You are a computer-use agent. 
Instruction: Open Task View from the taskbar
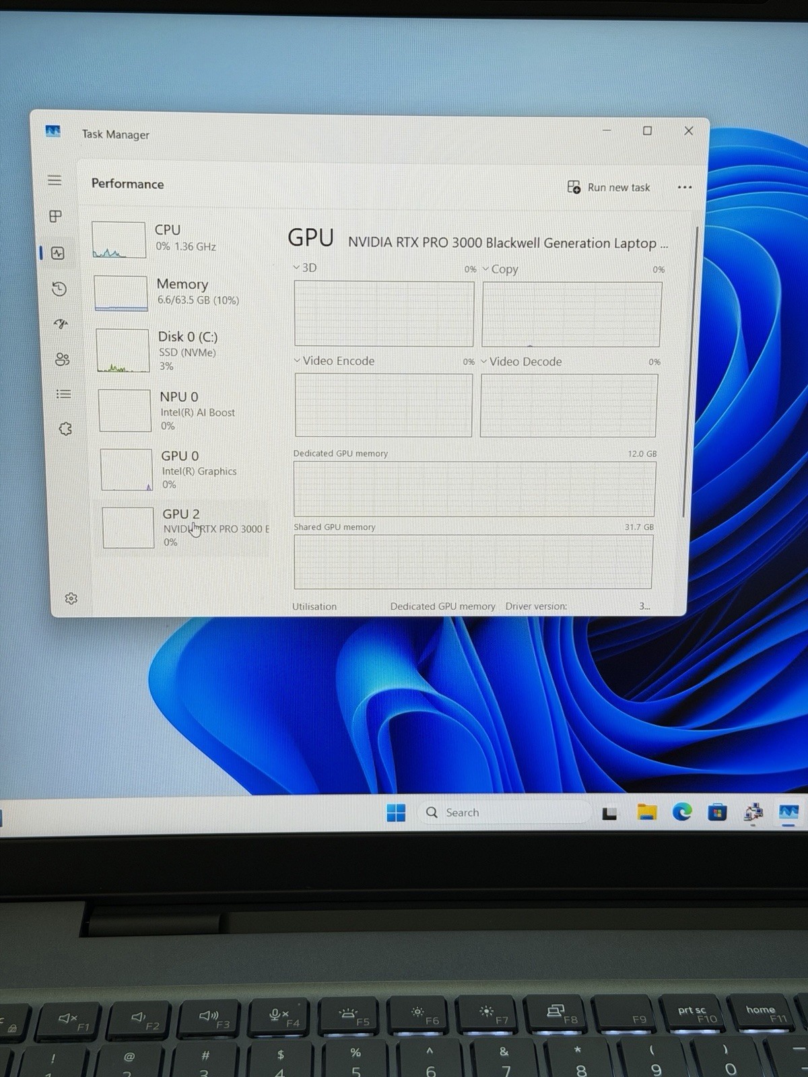(x=609, y=814)
